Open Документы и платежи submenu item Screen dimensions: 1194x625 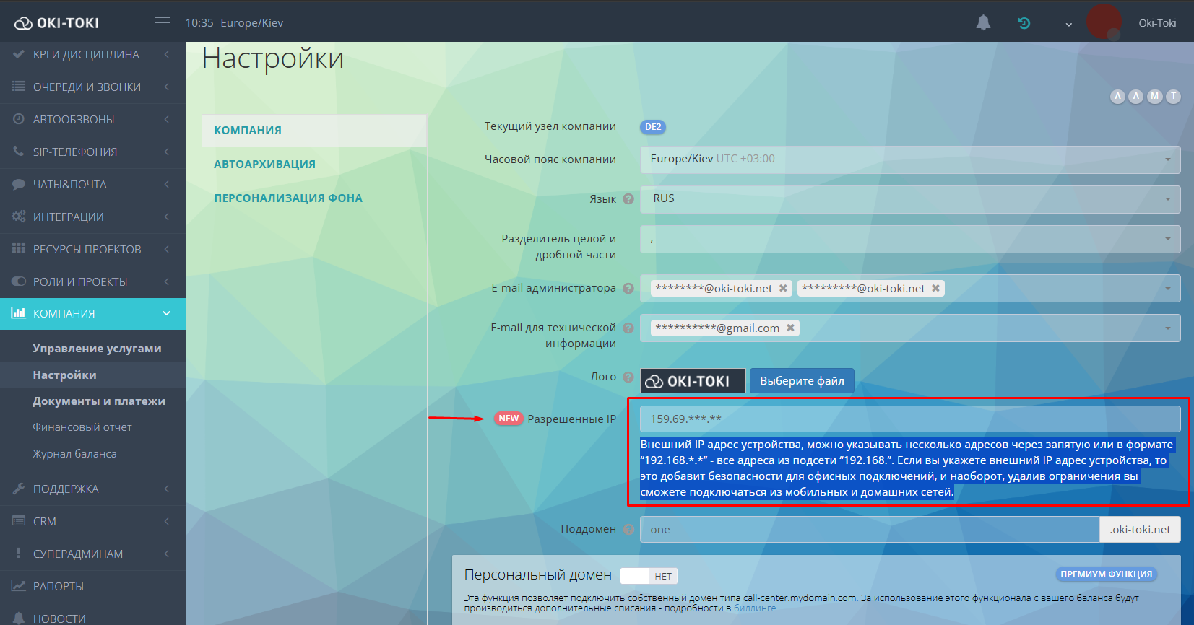pyautogui.click(x=99, y=401)
